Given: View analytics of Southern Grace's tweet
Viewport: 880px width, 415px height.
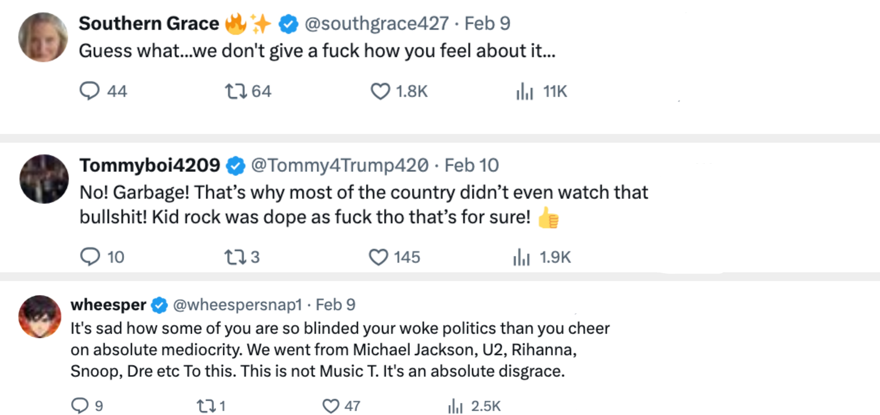Looking at the screenshot, I should point(524,91).
